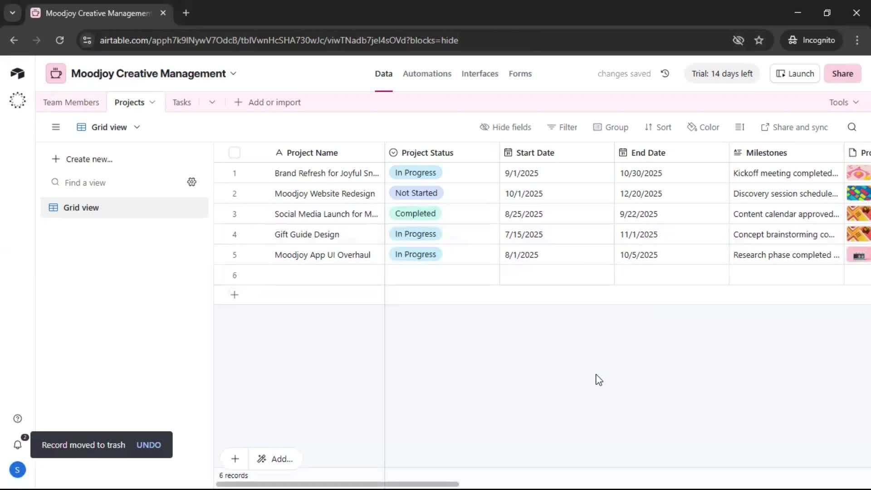The image size is (871, 490).
Task: Open attachment thumbnail in Brand Refresh row
Action: coord(858,173)
